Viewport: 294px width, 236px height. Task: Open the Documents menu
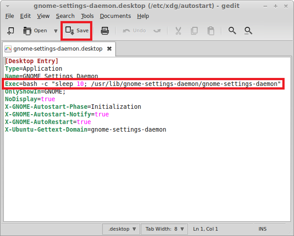pos(115,16)
